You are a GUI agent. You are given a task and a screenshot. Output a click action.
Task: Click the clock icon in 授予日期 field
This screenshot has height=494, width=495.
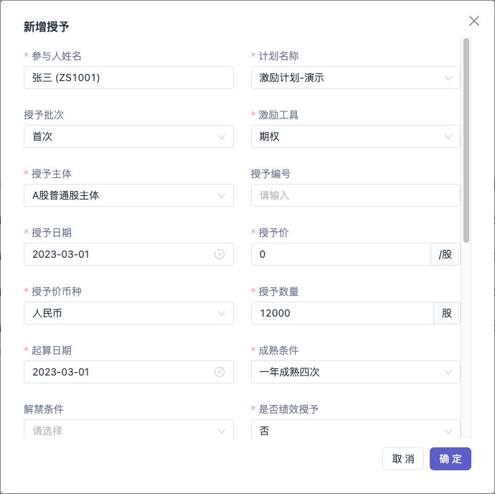coord(220,254)
